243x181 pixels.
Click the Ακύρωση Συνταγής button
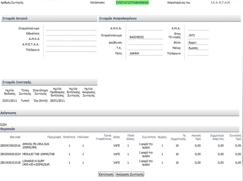(130, 174)
